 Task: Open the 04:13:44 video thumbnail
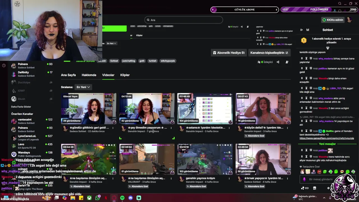click(x=147, y=109)
